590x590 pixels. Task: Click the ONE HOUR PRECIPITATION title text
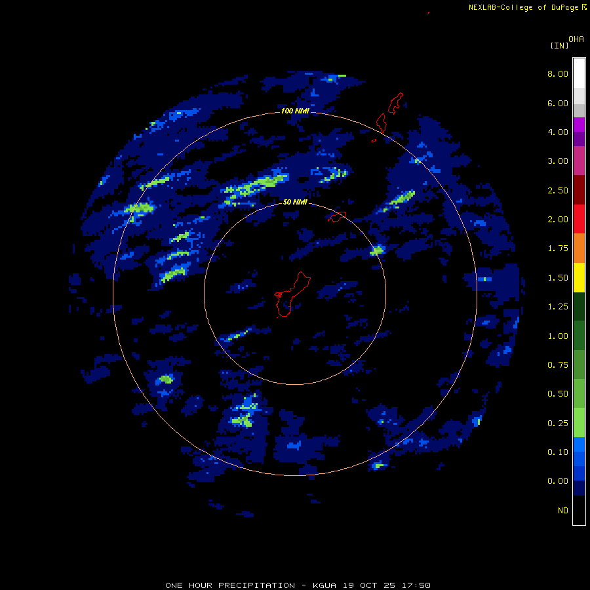click(x=230, y=585)
